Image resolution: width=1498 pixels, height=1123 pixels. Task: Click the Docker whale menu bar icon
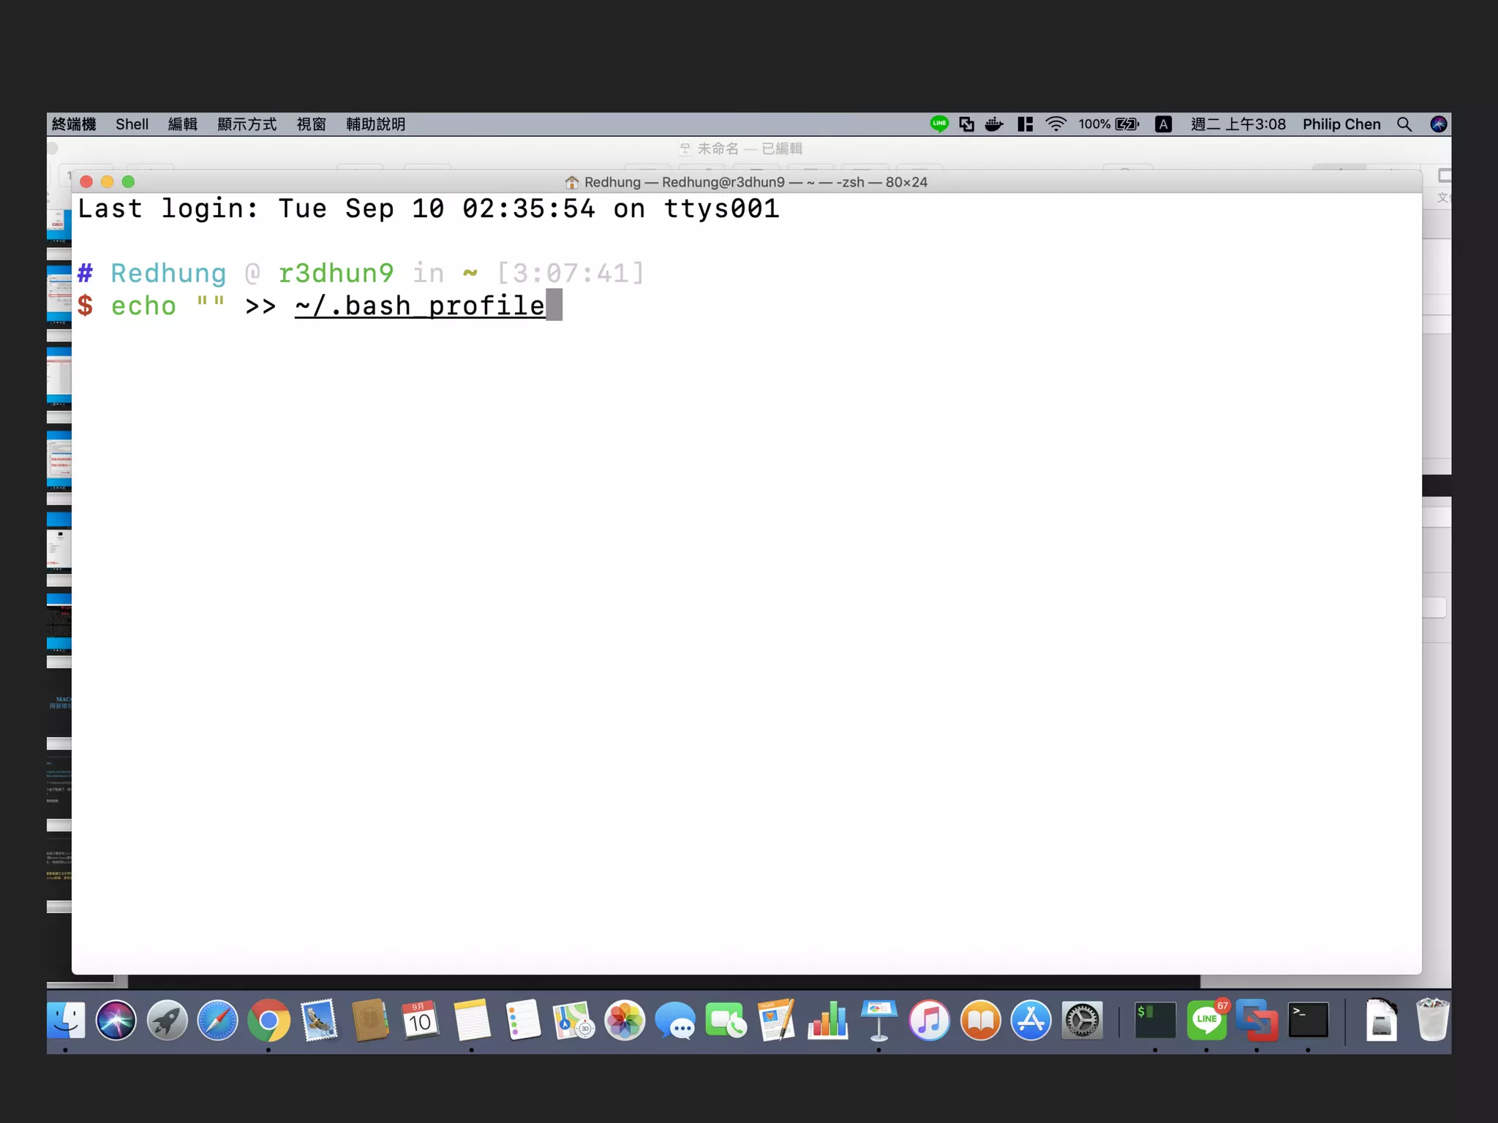(x=994, y=124)
